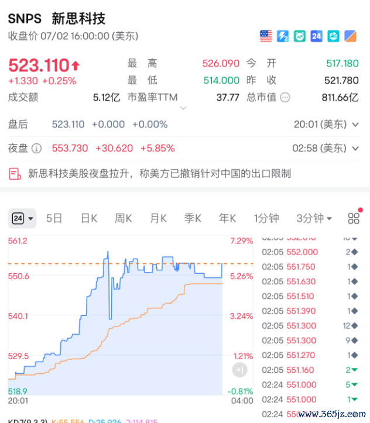Viewport: 370px width, 423px height.
Task: Switch to the 日K chart tab
Action: coord(89,218)
